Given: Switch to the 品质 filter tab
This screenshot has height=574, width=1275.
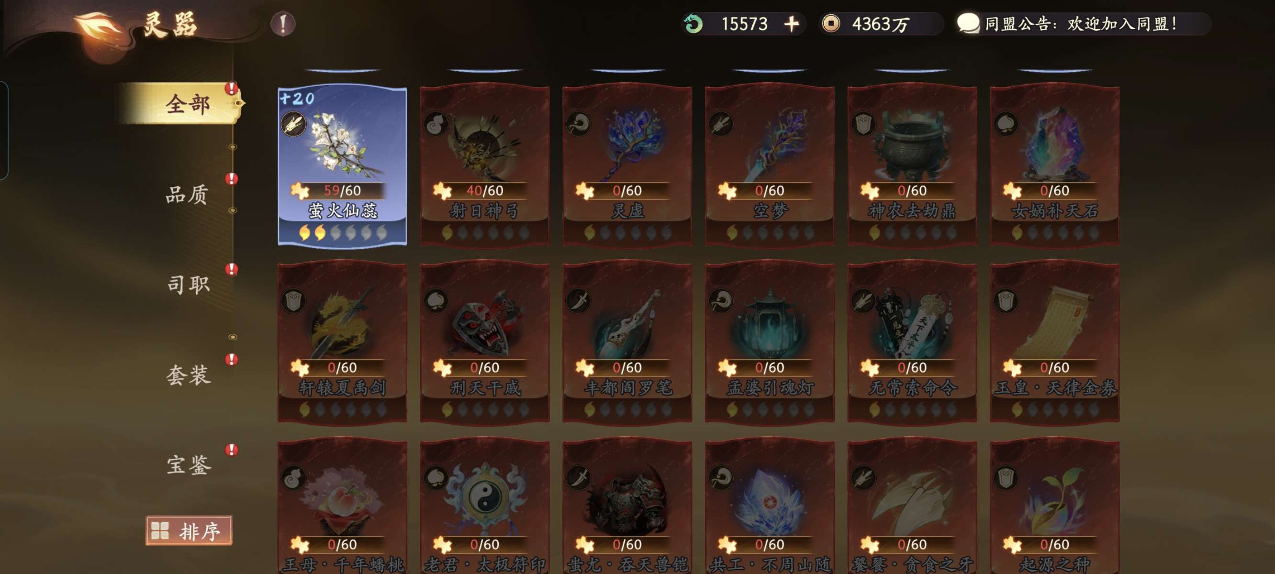Looking at the screenshot, I should click(187, 195).
